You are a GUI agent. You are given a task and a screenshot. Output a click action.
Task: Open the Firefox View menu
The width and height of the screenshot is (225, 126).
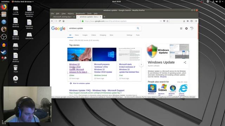pyautogui.click(x=64, y=13)
